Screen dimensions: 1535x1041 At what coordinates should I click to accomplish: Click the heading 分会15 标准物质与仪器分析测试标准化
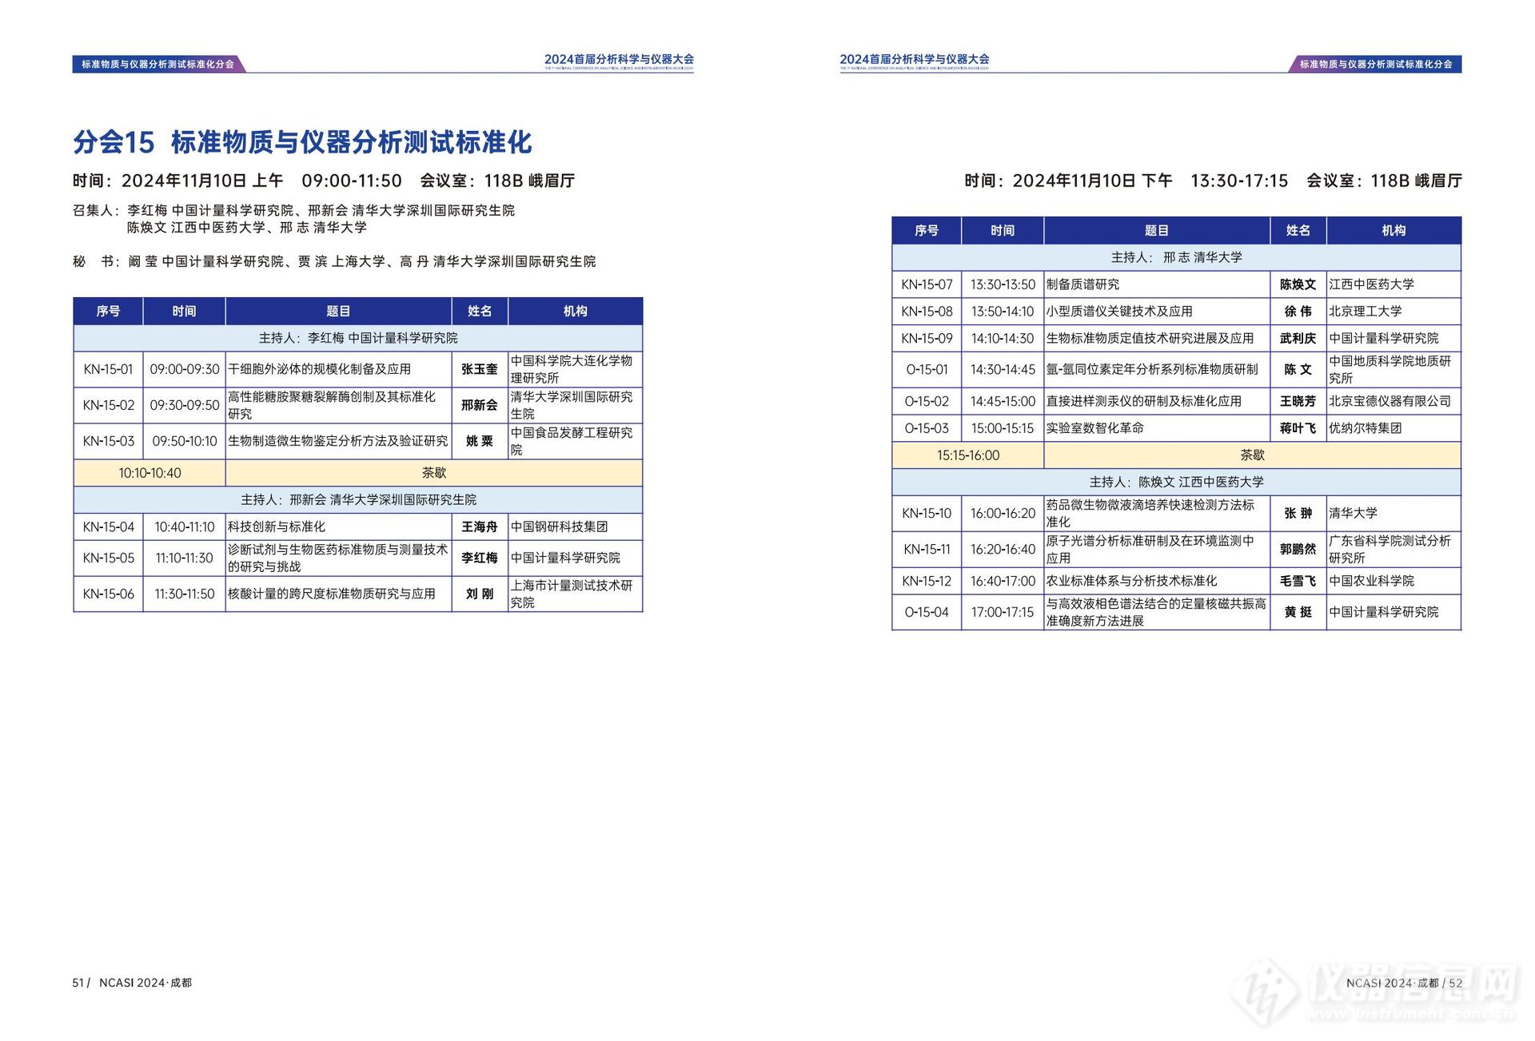[x=302, y=142]
